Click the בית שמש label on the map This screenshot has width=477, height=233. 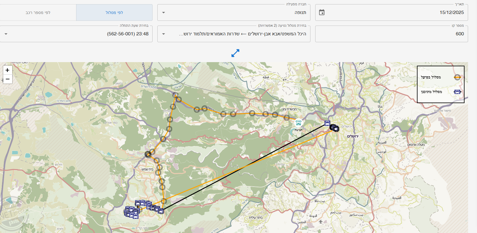click(x=148, y=169)
